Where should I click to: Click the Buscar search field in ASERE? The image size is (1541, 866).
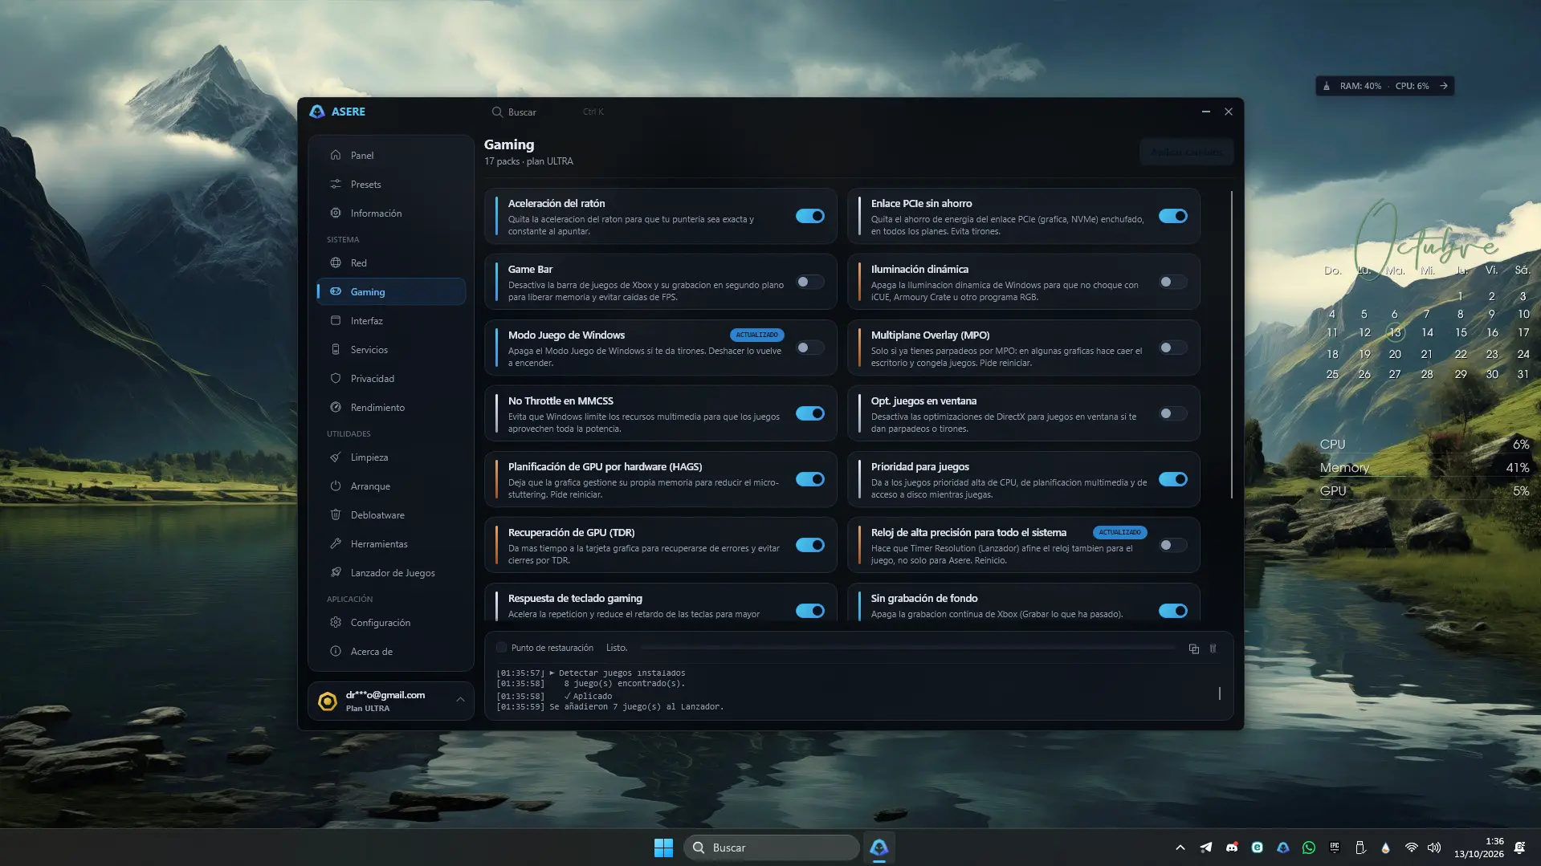point(549,112)
